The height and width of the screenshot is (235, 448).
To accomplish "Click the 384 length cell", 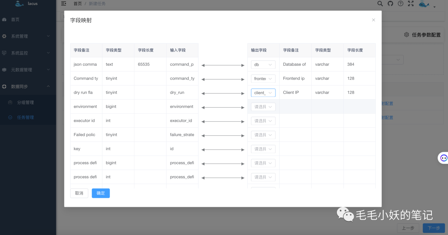I will tap(359, 65).
